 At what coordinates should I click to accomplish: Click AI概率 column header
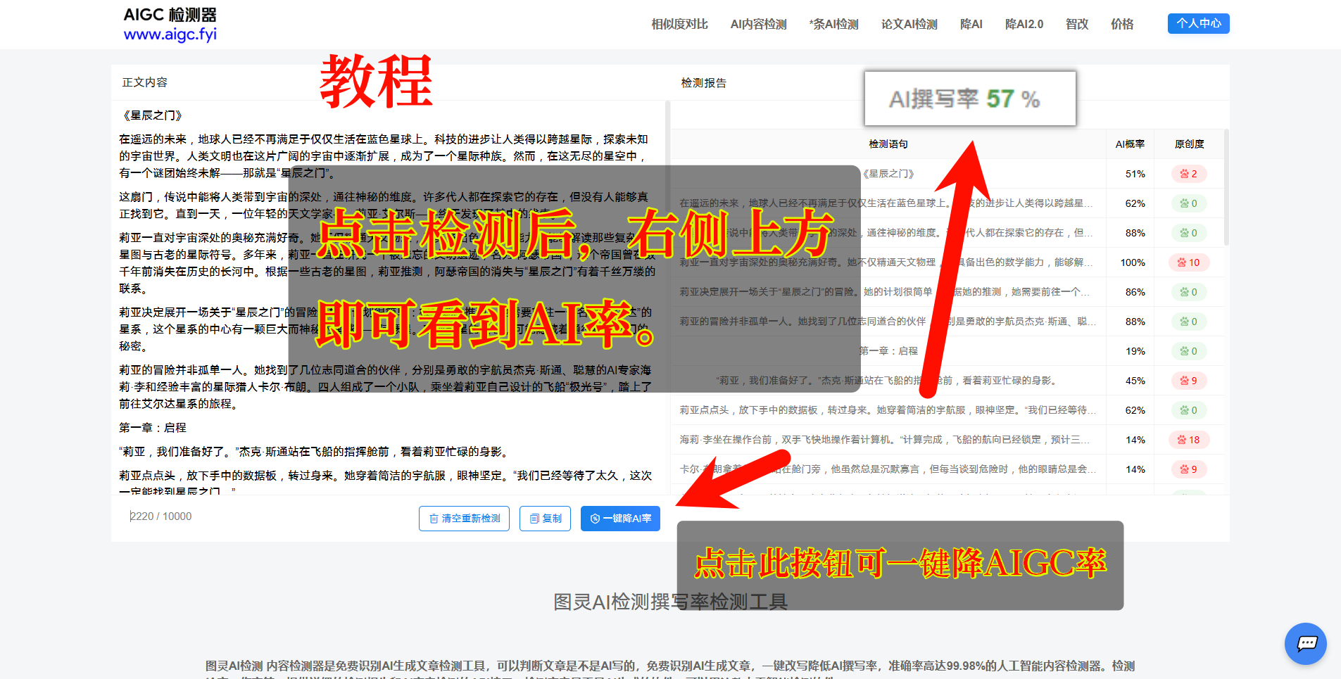1130,144
